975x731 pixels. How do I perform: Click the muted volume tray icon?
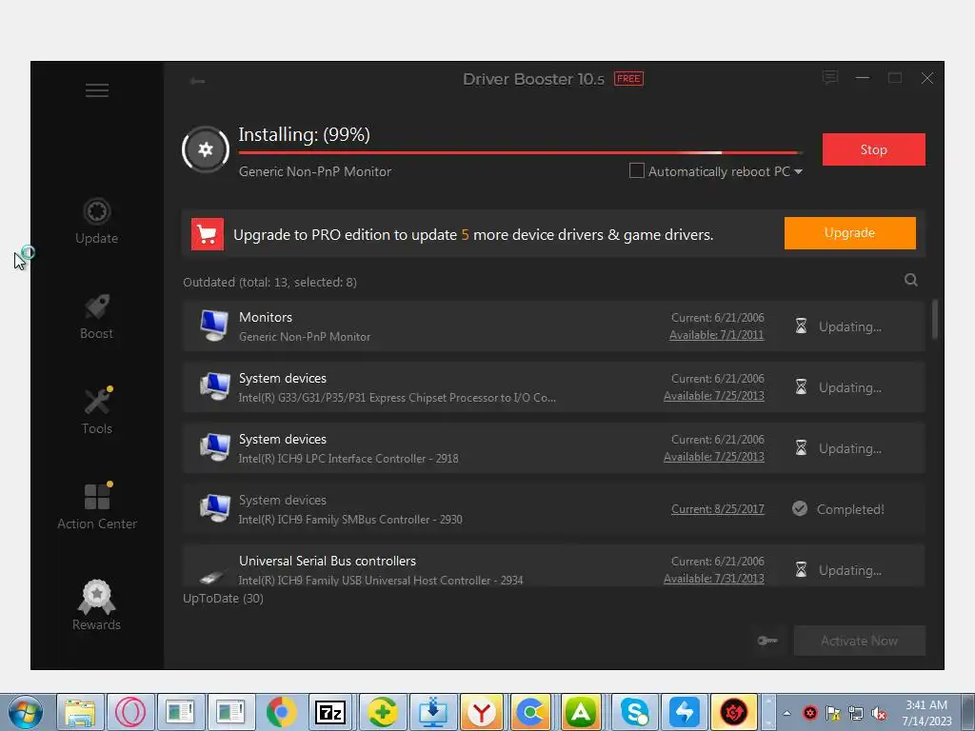pyautogui.click(x=879, y=714)
